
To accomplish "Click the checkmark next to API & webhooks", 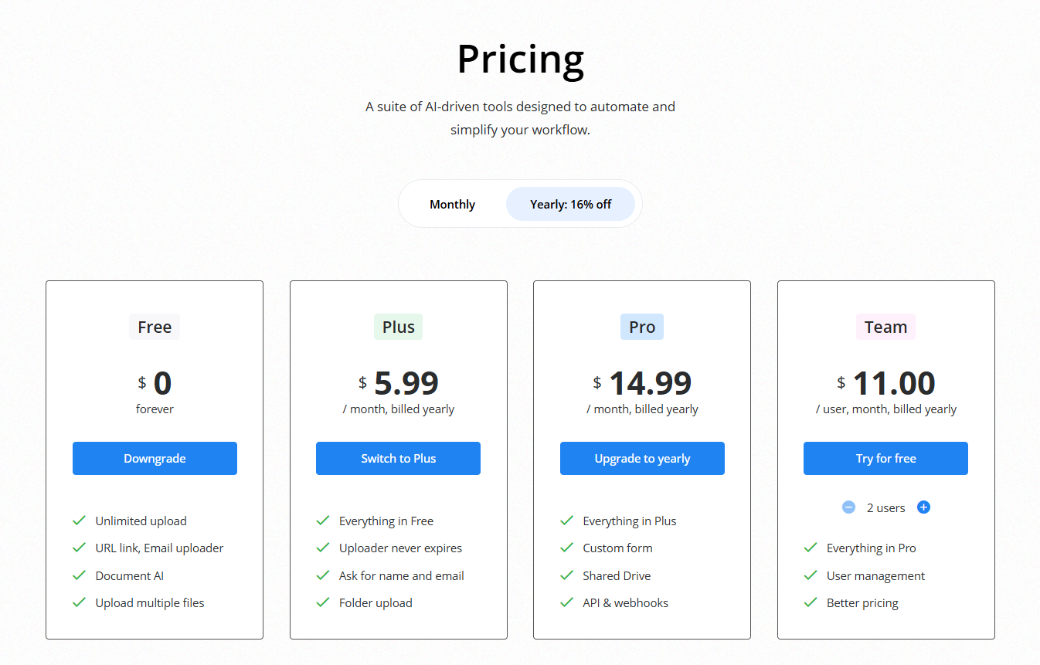I will [x=566, y=602].
